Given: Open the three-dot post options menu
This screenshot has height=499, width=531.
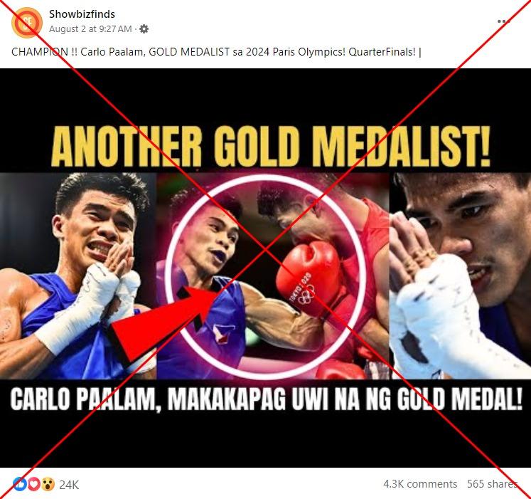Looking at the screenshot, I should tap(503, 21).
